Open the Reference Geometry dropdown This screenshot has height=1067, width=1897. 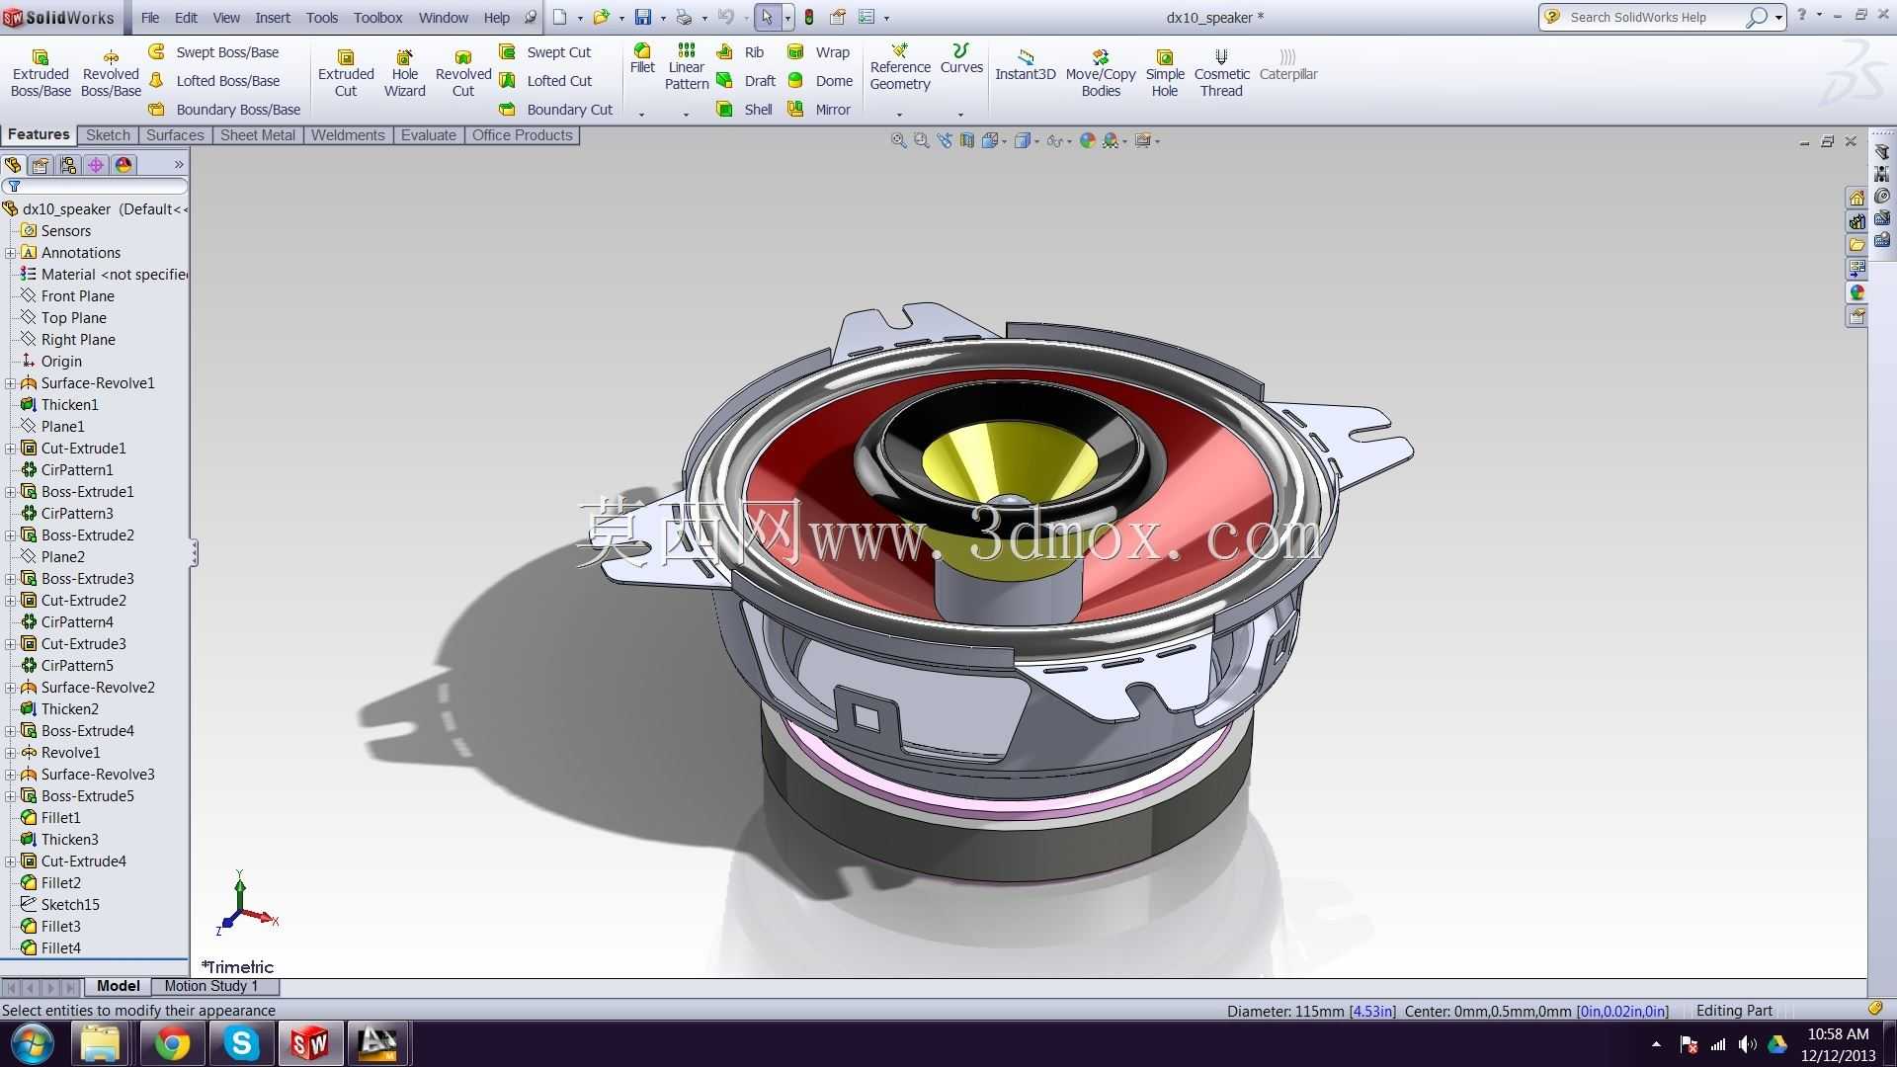click(899, 115)
